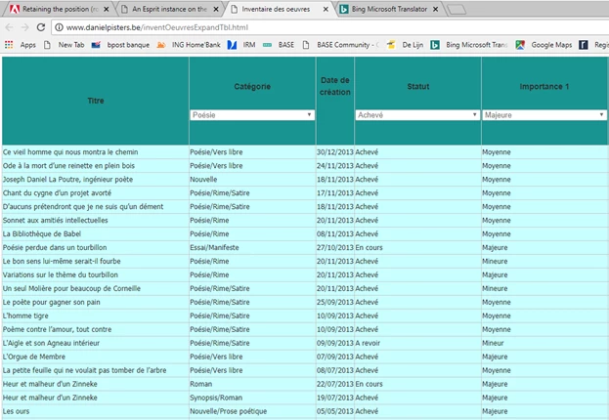Click title 'Joseph Daniel La Poutre, ingénieur poète'
Image resolution: width=609 pixels, height=420 pixels.
[67, 180]
